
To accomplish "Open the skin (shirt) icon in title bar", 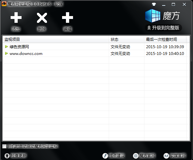I will pyautogui.click(x=154, y=4).
